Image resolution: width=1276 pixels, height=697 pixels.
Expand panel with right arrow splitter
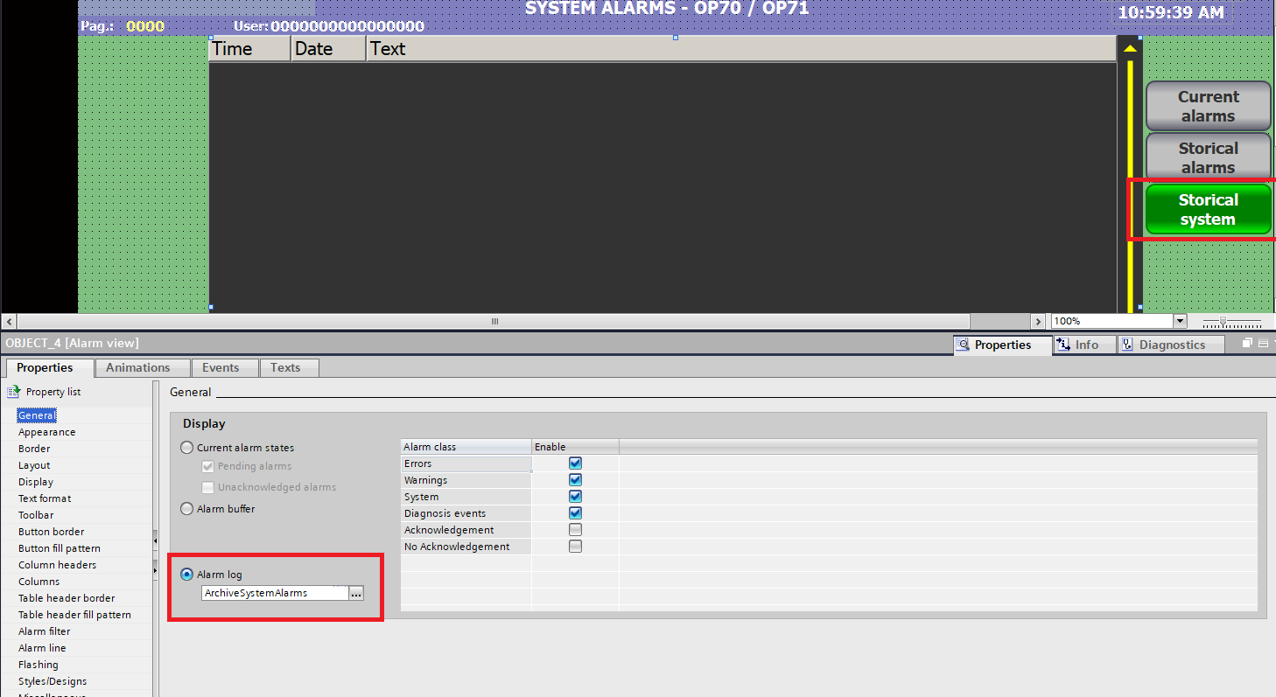pos(156,570)
